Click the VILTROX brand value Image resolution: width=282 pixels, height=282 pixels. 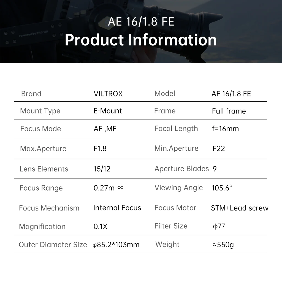point(108,94)
